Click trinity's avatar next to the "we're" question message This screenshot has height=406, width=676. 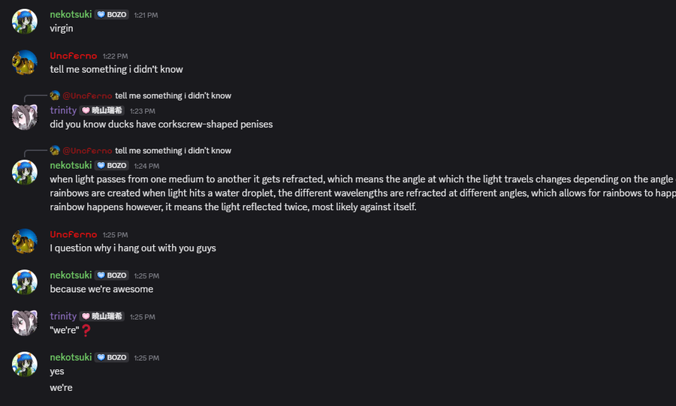[25, 323]
